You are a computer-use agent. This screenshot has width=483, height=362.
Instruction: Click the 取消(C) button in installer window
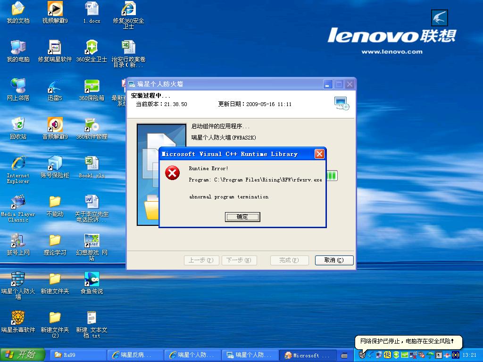[334, 260]
